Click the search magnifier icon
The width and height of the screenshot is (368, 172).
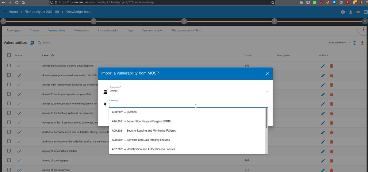pos(39,43)
